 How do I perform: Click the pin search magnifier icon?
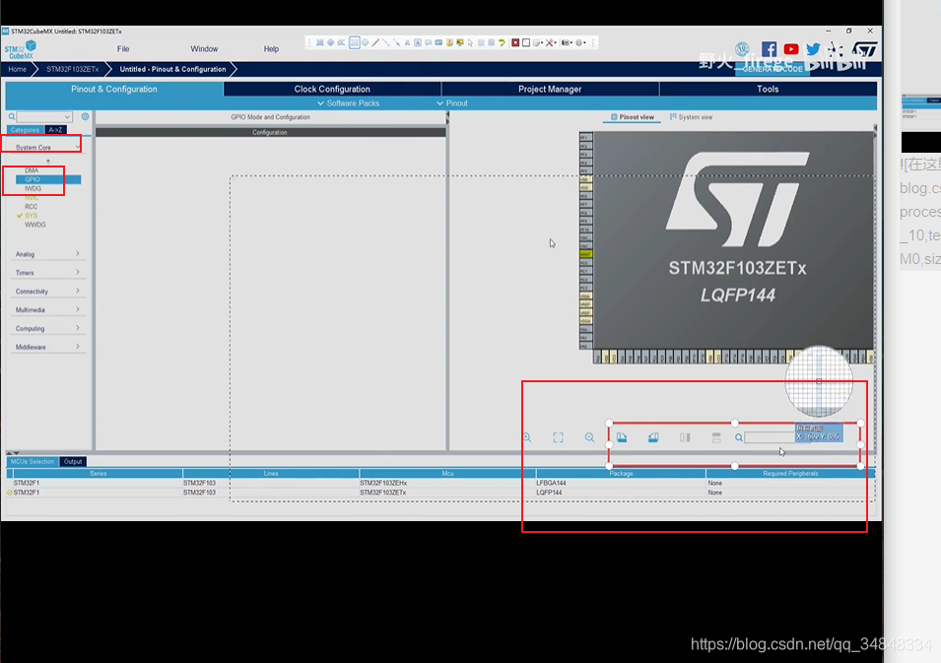(739, 437)
